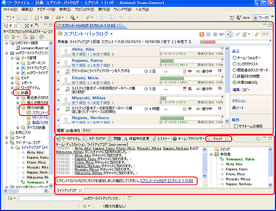Open Akita, Aiko name link in plan
This screenshot has height=211, width=276.
(x=83, y=49)
